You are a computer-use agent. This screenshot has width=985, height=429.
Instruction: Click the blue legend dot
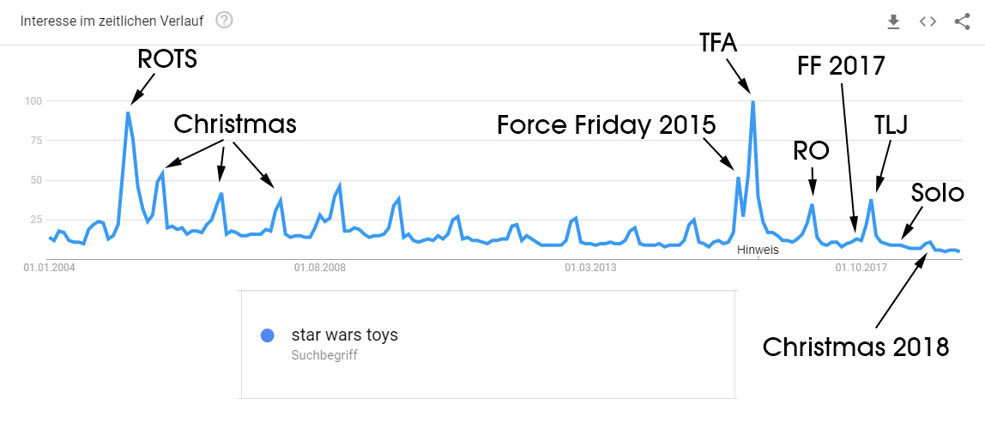pos(268,335)
